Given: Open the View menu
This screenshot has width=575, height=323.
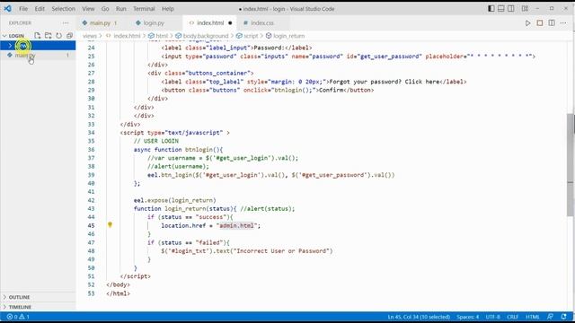Looking at the screenshot, I should click(x=88, y=8).
